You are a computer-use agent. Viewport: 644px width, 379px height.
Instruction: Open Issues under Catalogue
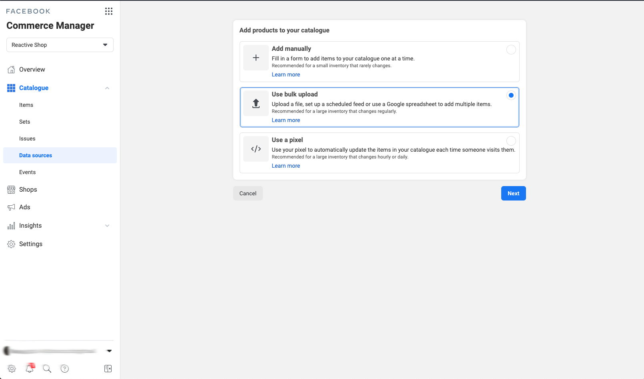[27, 138]
